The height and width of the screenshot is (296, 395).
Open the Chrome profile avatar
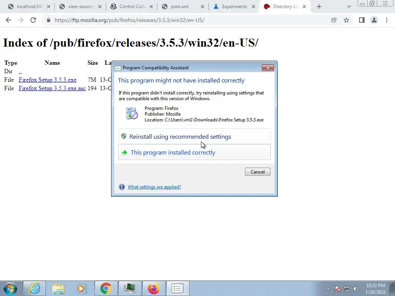pyautogui.click(x=374, y=20)
